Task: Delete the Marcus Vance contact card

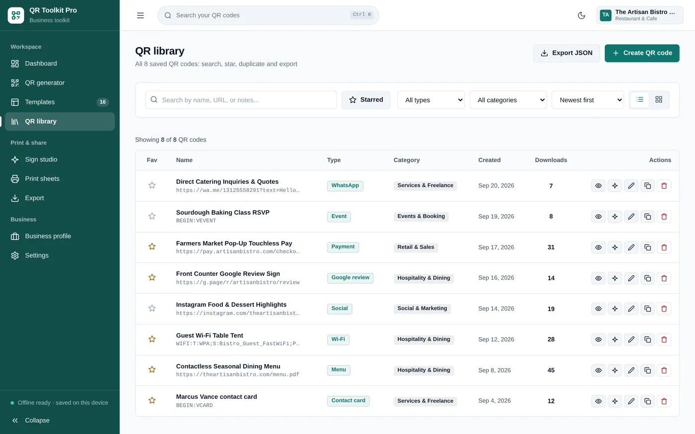Action: [x=664, y=401]
